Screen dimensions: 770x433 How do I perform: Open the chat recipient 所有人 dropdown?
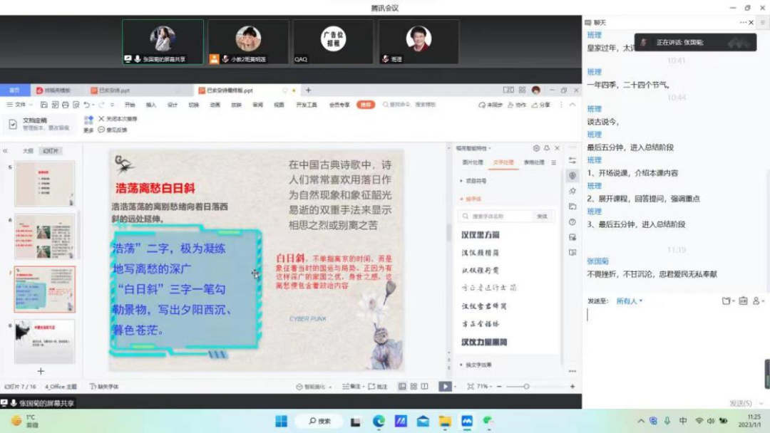tap(630, 301)
